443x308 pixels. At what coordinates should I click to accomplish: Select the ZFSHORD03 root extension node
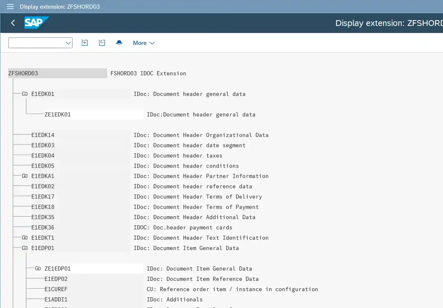click(23, 73)
